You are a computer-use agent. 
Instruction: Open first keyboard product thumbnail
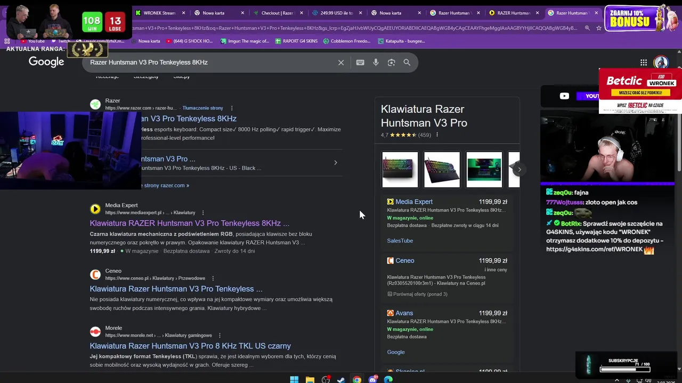400,170
